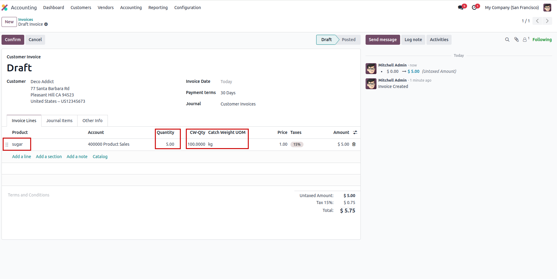Click Add a line link
The height and width of the screenshot is (279, 557).
(x=22, y=157)
